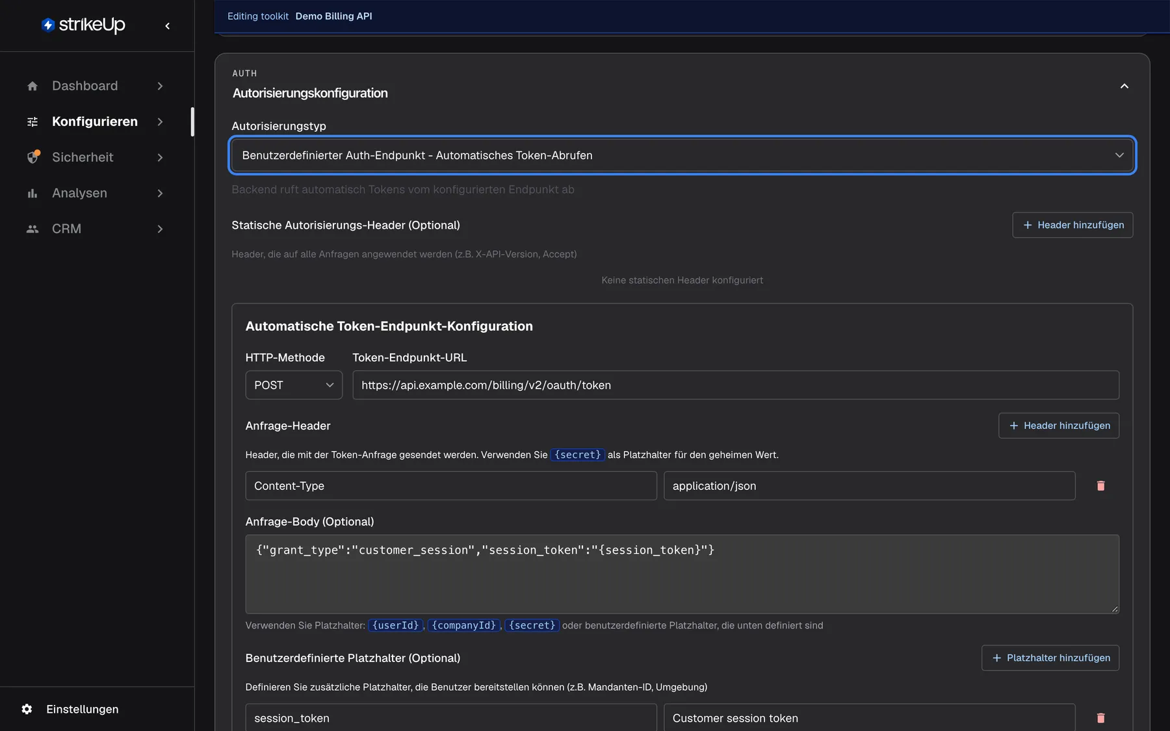Viewport: 1170px width, 731px height.
Task: Click the session_token placeholder name field
Action: 451,717
